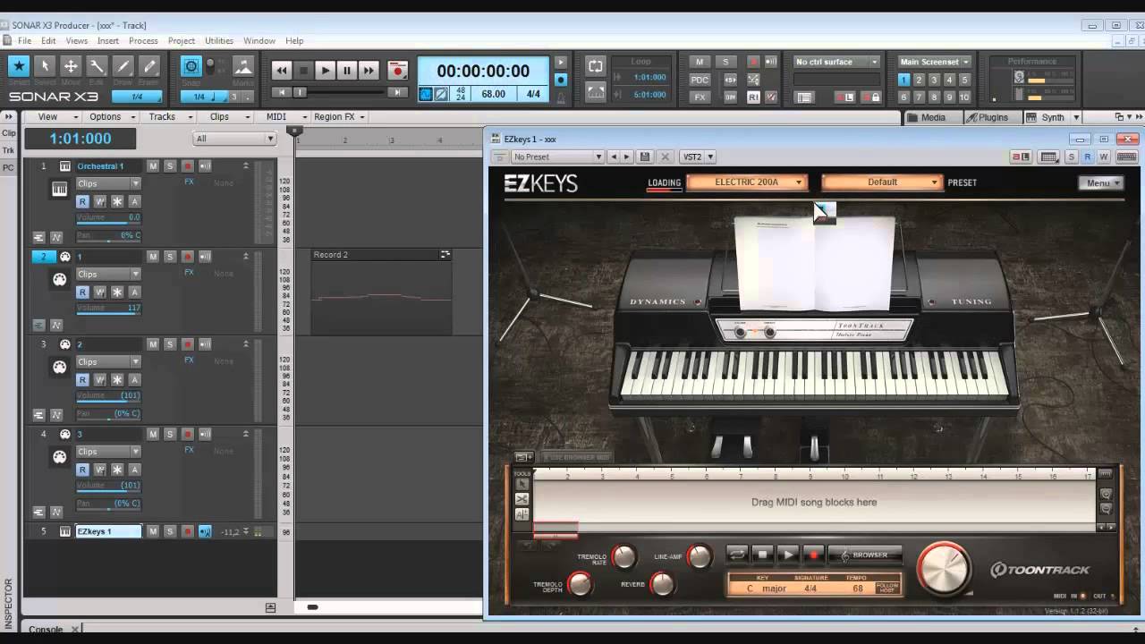The width and height of the screenshot is (1145, 644).
Task: Click the EZkeys 1 track name field
Action: coord(108,531)
